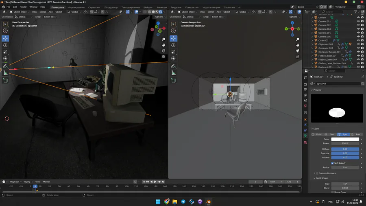Click the Power 250 W field
This screenshot has height=206, width=366.
(x=345, y=143)
